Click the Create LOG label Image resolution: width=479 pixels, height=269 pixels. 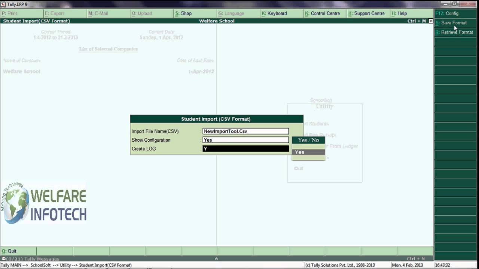click(x=144, y=149)
